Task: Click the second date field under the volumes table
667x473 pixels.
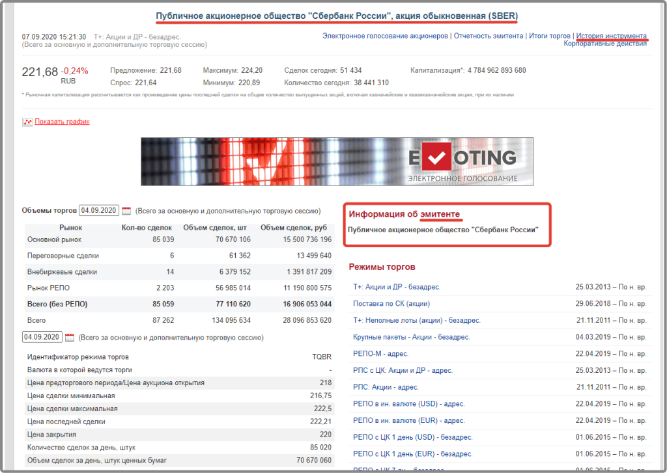Action: [42, 337]
